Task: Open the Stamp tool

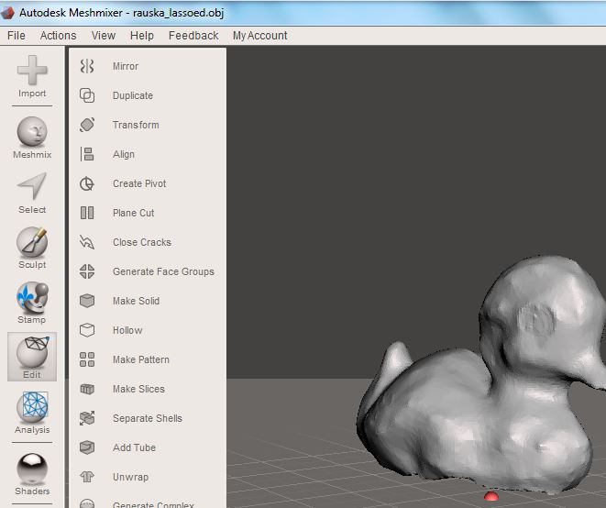Action: click(x=32, y=304)
